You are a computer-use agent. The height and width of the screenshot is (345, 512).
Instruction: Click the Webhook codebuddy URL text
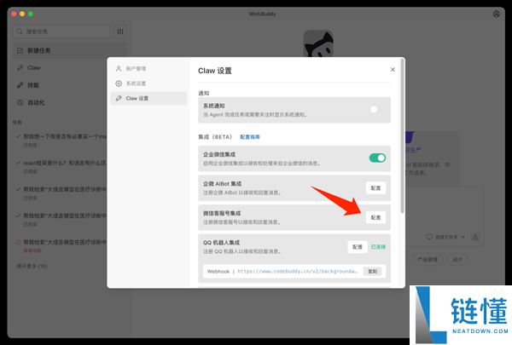click(x=297, y=271)
